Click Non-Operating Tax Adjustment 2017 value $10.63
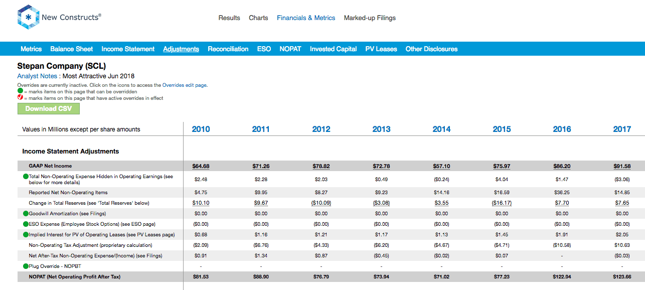 click(622, 245)
